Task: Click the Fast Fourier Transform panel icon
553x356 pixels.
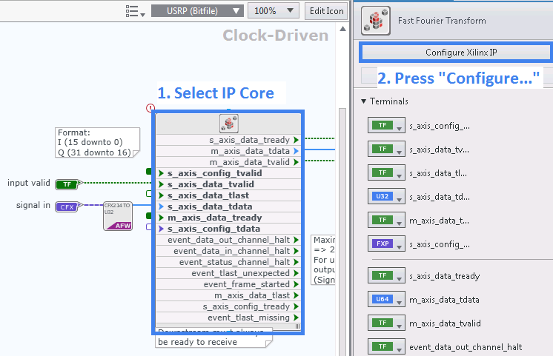Action: click(376, 21)
